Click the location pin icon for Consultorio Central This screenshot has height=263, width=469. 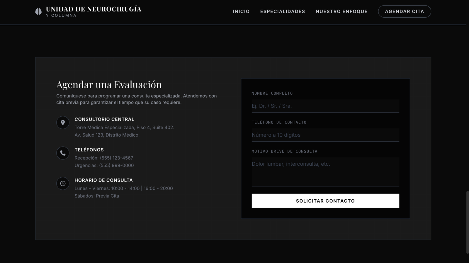click(x=63, y=123)
